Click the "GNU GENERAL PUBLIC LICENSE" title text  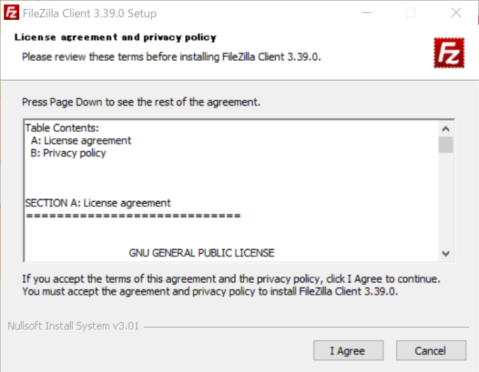point(202,253)
